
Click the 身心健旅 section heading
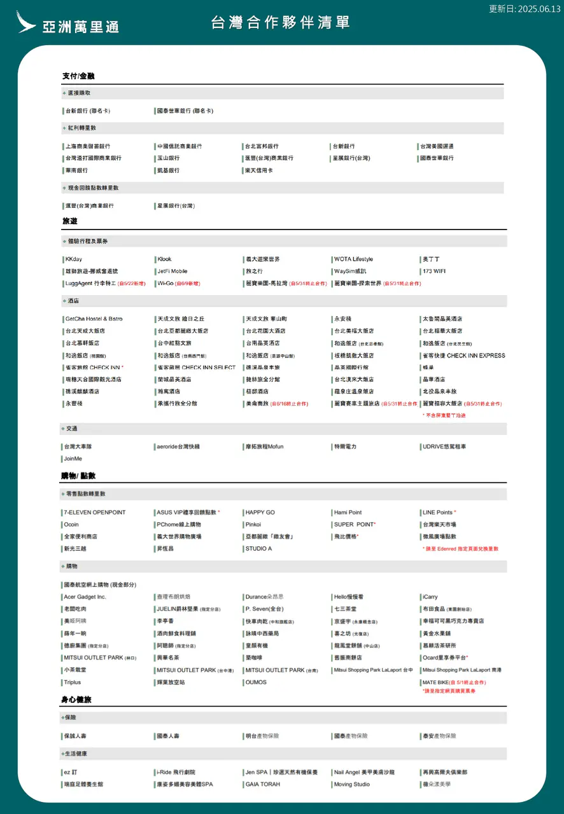(77, 700)
